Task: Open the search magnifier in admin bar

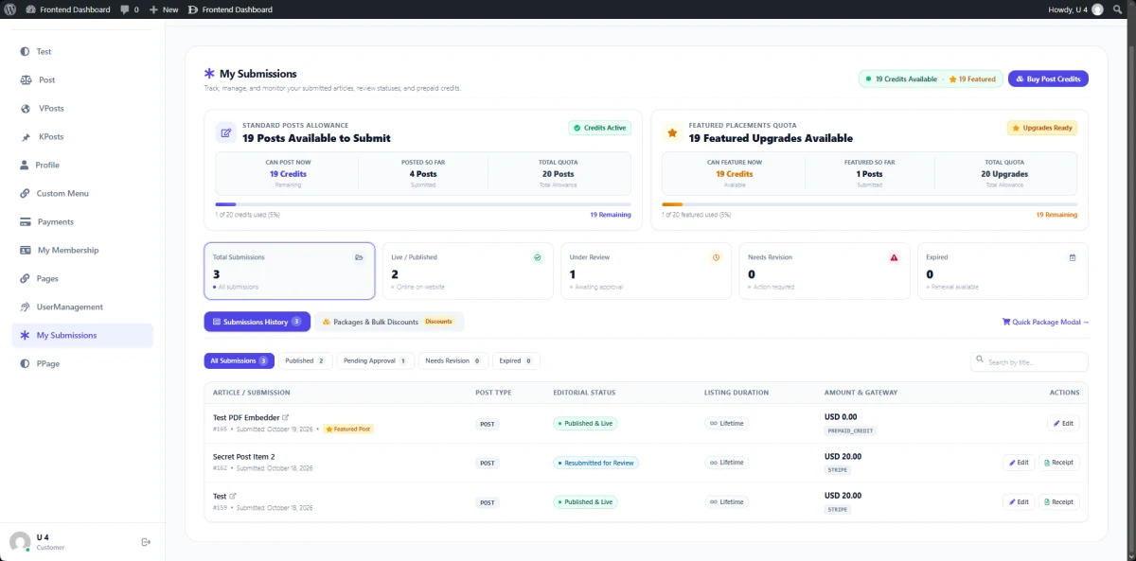Action: [1118, 9]
